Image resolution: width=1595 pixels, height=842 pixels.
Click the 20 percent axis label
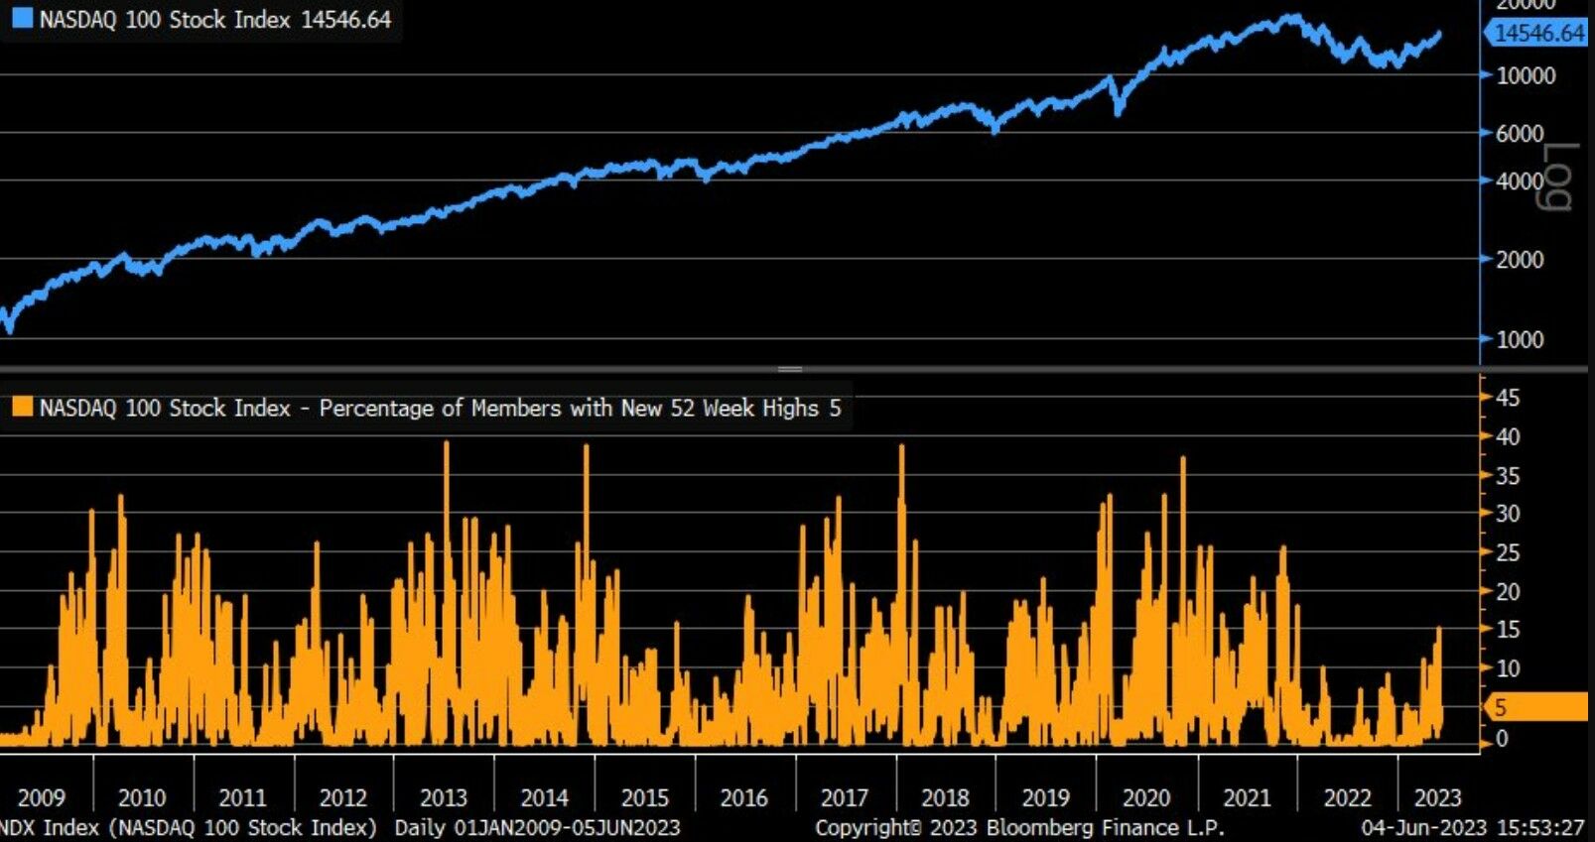[1508, 591]
